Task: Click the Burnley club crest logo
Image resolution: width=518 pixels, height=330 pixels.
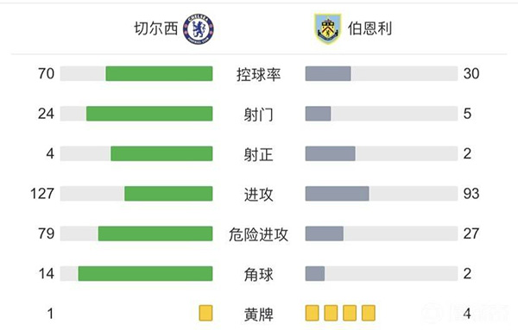Action: coord(327,29)
